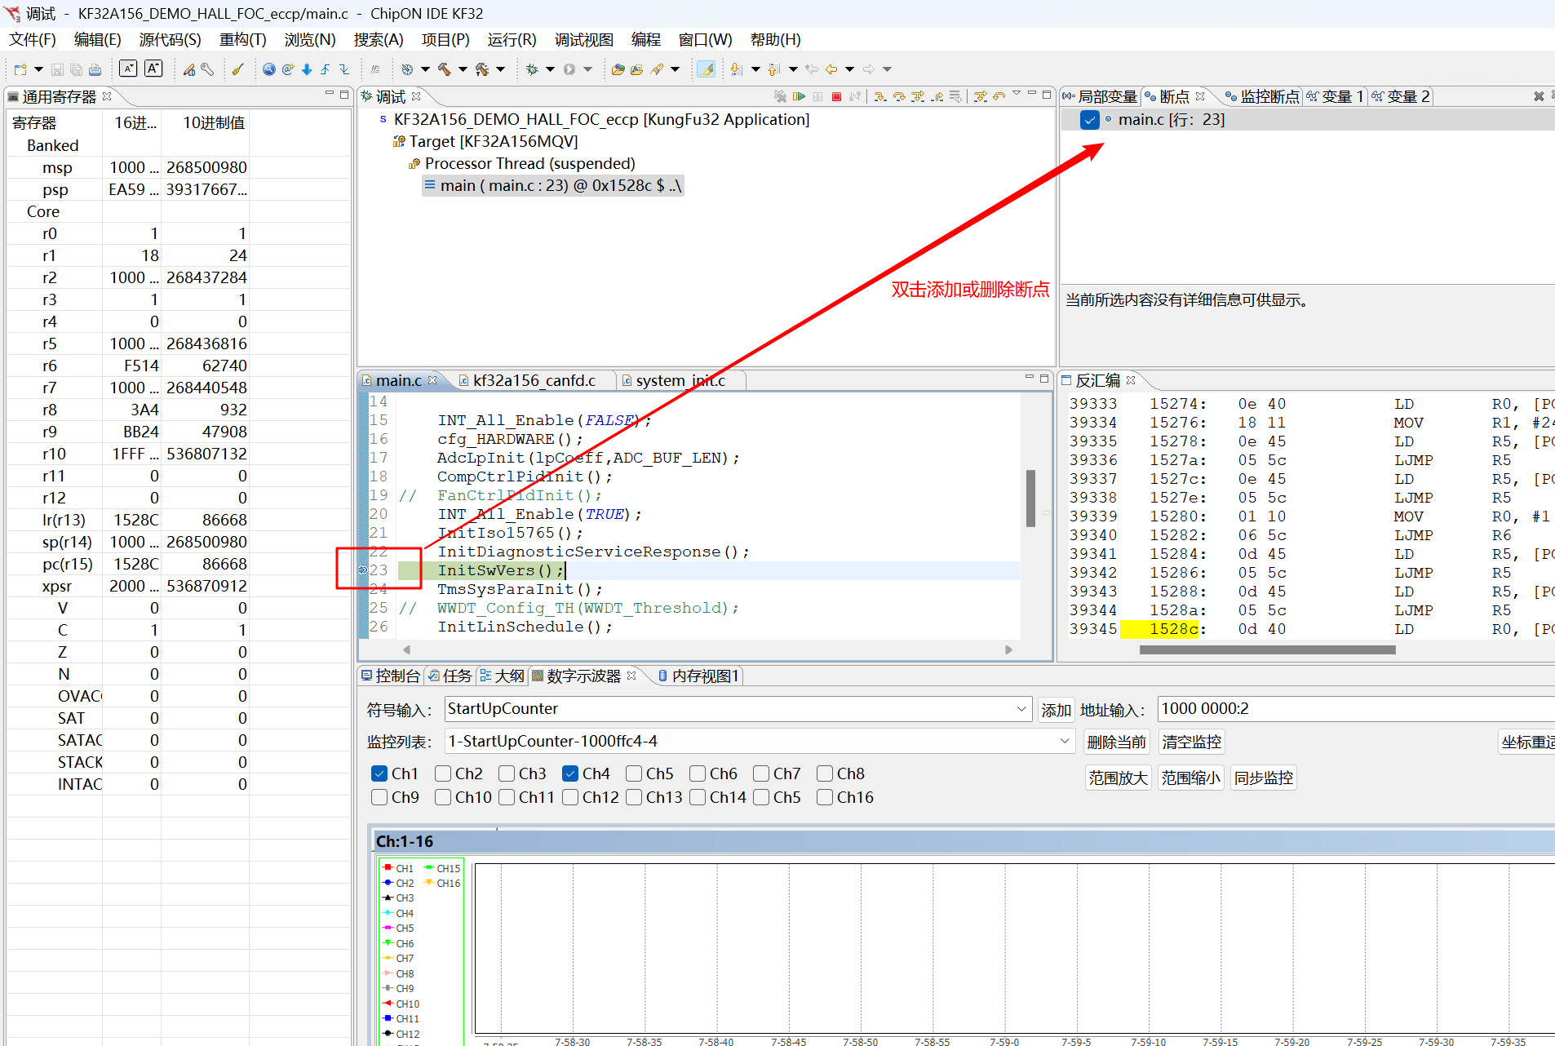Increase font size with large A icon

[153, 69]
